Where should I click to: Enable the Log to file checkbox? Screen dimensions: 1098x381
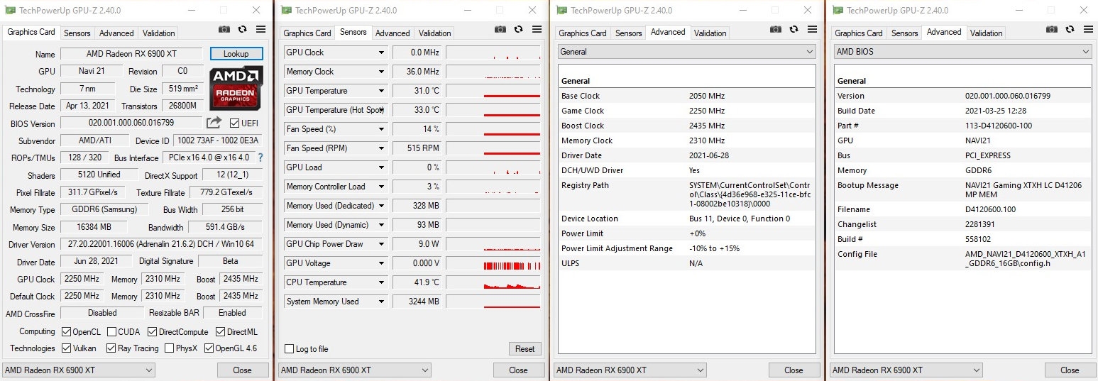290,349
